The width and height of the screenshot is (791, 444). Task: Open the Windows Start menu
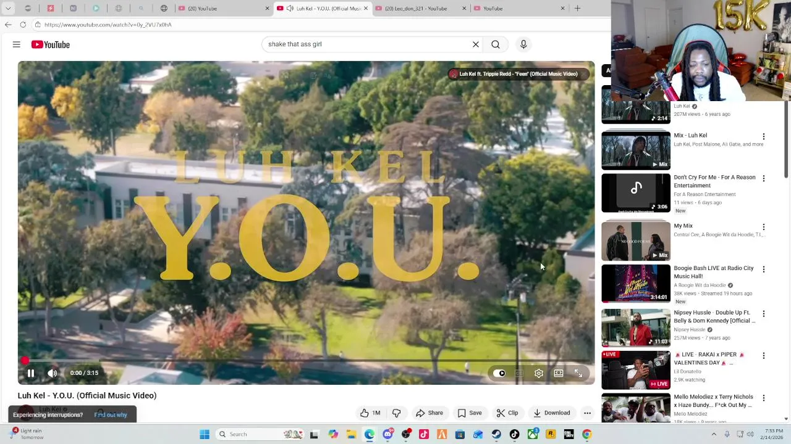point(205,434)
